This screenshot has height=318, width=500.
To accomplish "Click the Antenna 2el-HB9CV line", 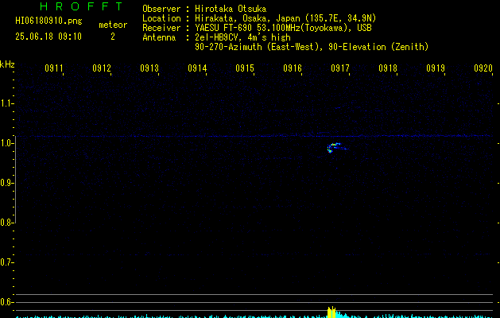I will pos(216,37).
